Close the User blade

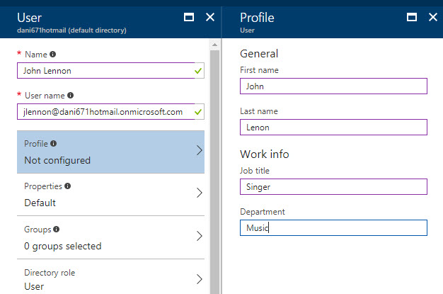pyautogui.click(x=209, y=18)
